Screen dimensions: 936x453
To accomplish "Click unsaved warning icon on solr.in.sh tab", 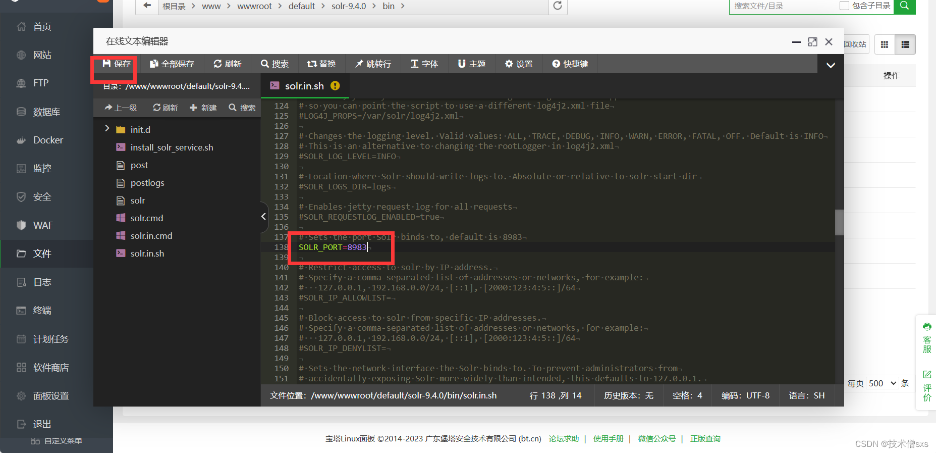I will 335,86.
